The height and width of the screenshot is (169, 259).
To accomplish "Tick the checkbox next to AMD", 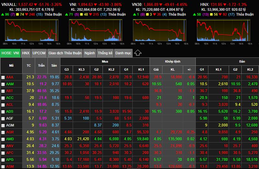I will tap(3, 139).
